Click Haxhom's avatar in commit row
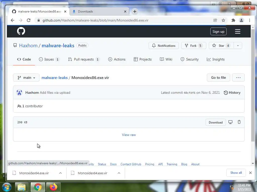This screenshot has height=192, width=257. [19, 92]
